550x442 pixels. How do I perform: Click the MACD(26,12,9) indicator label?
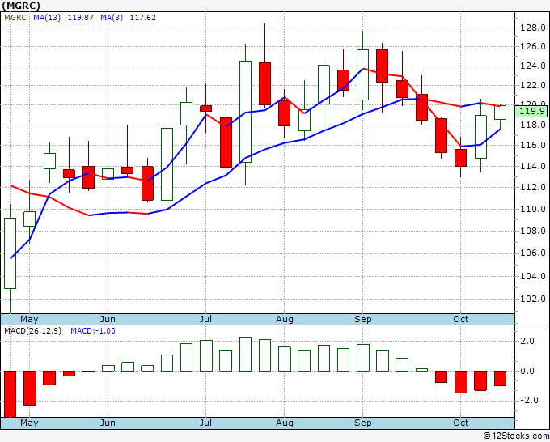[x=32, y=331]
